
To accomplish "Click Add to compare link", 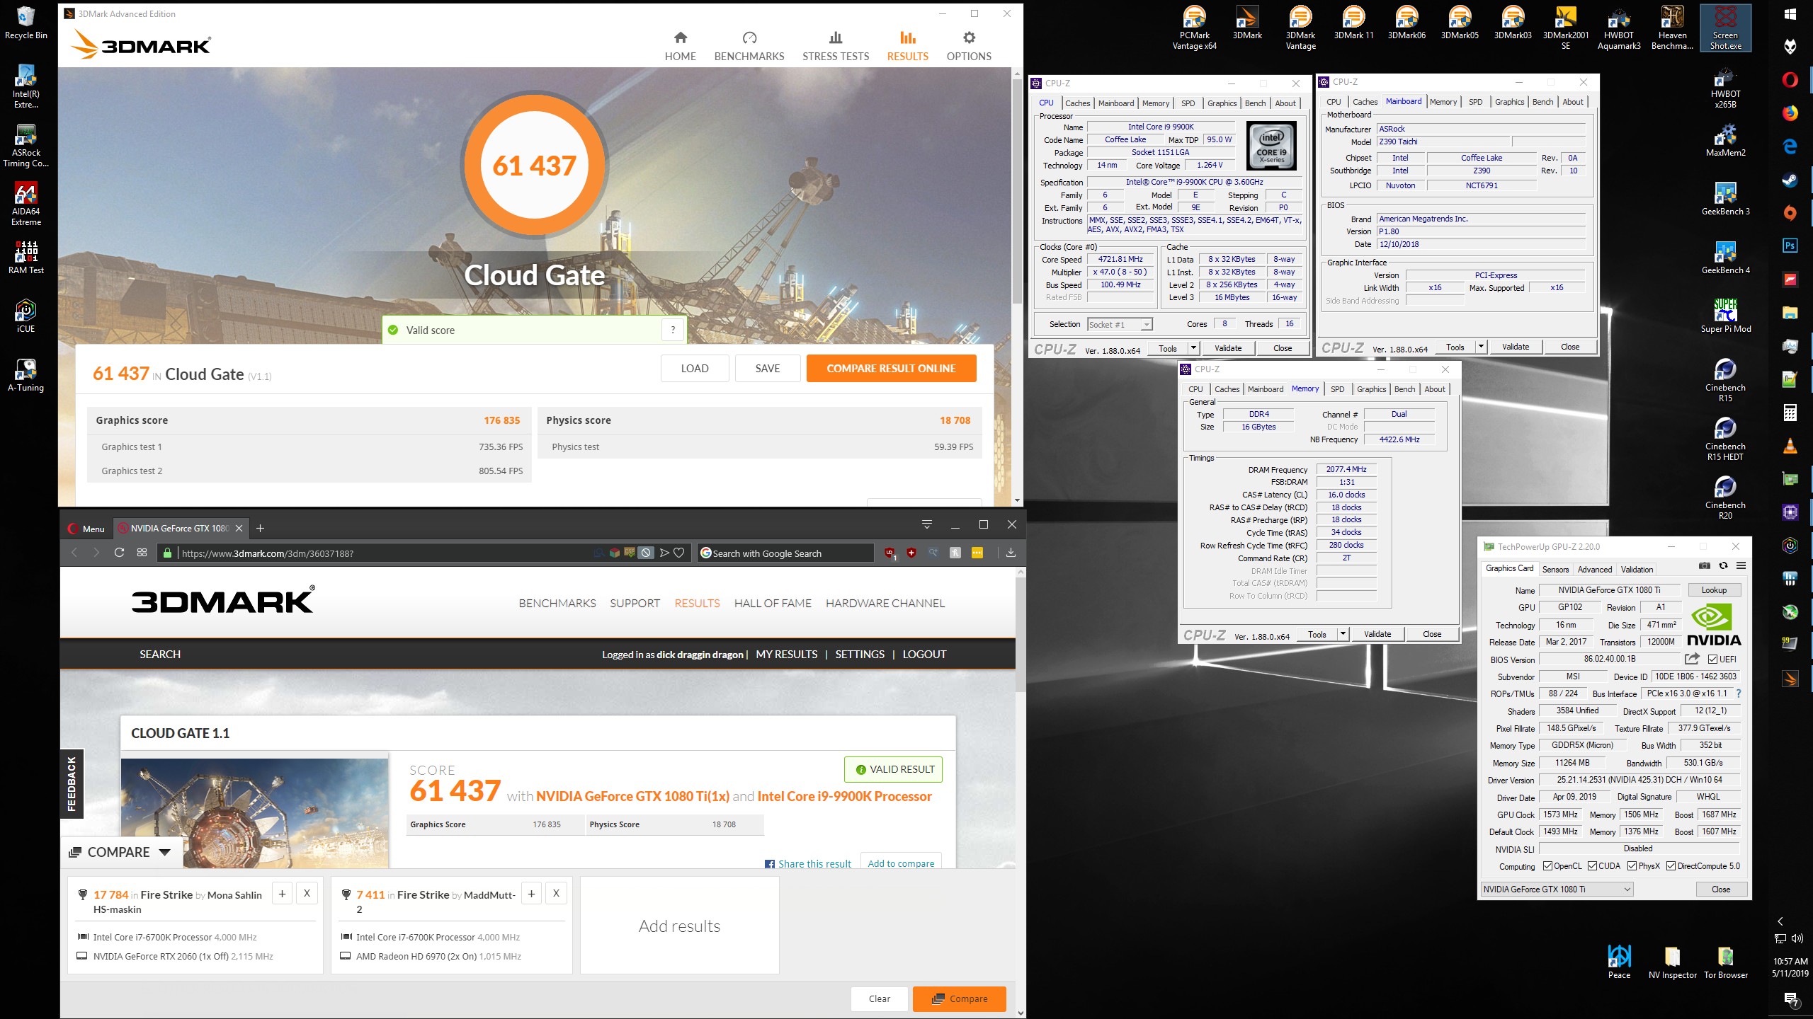I will coord(901,863).
